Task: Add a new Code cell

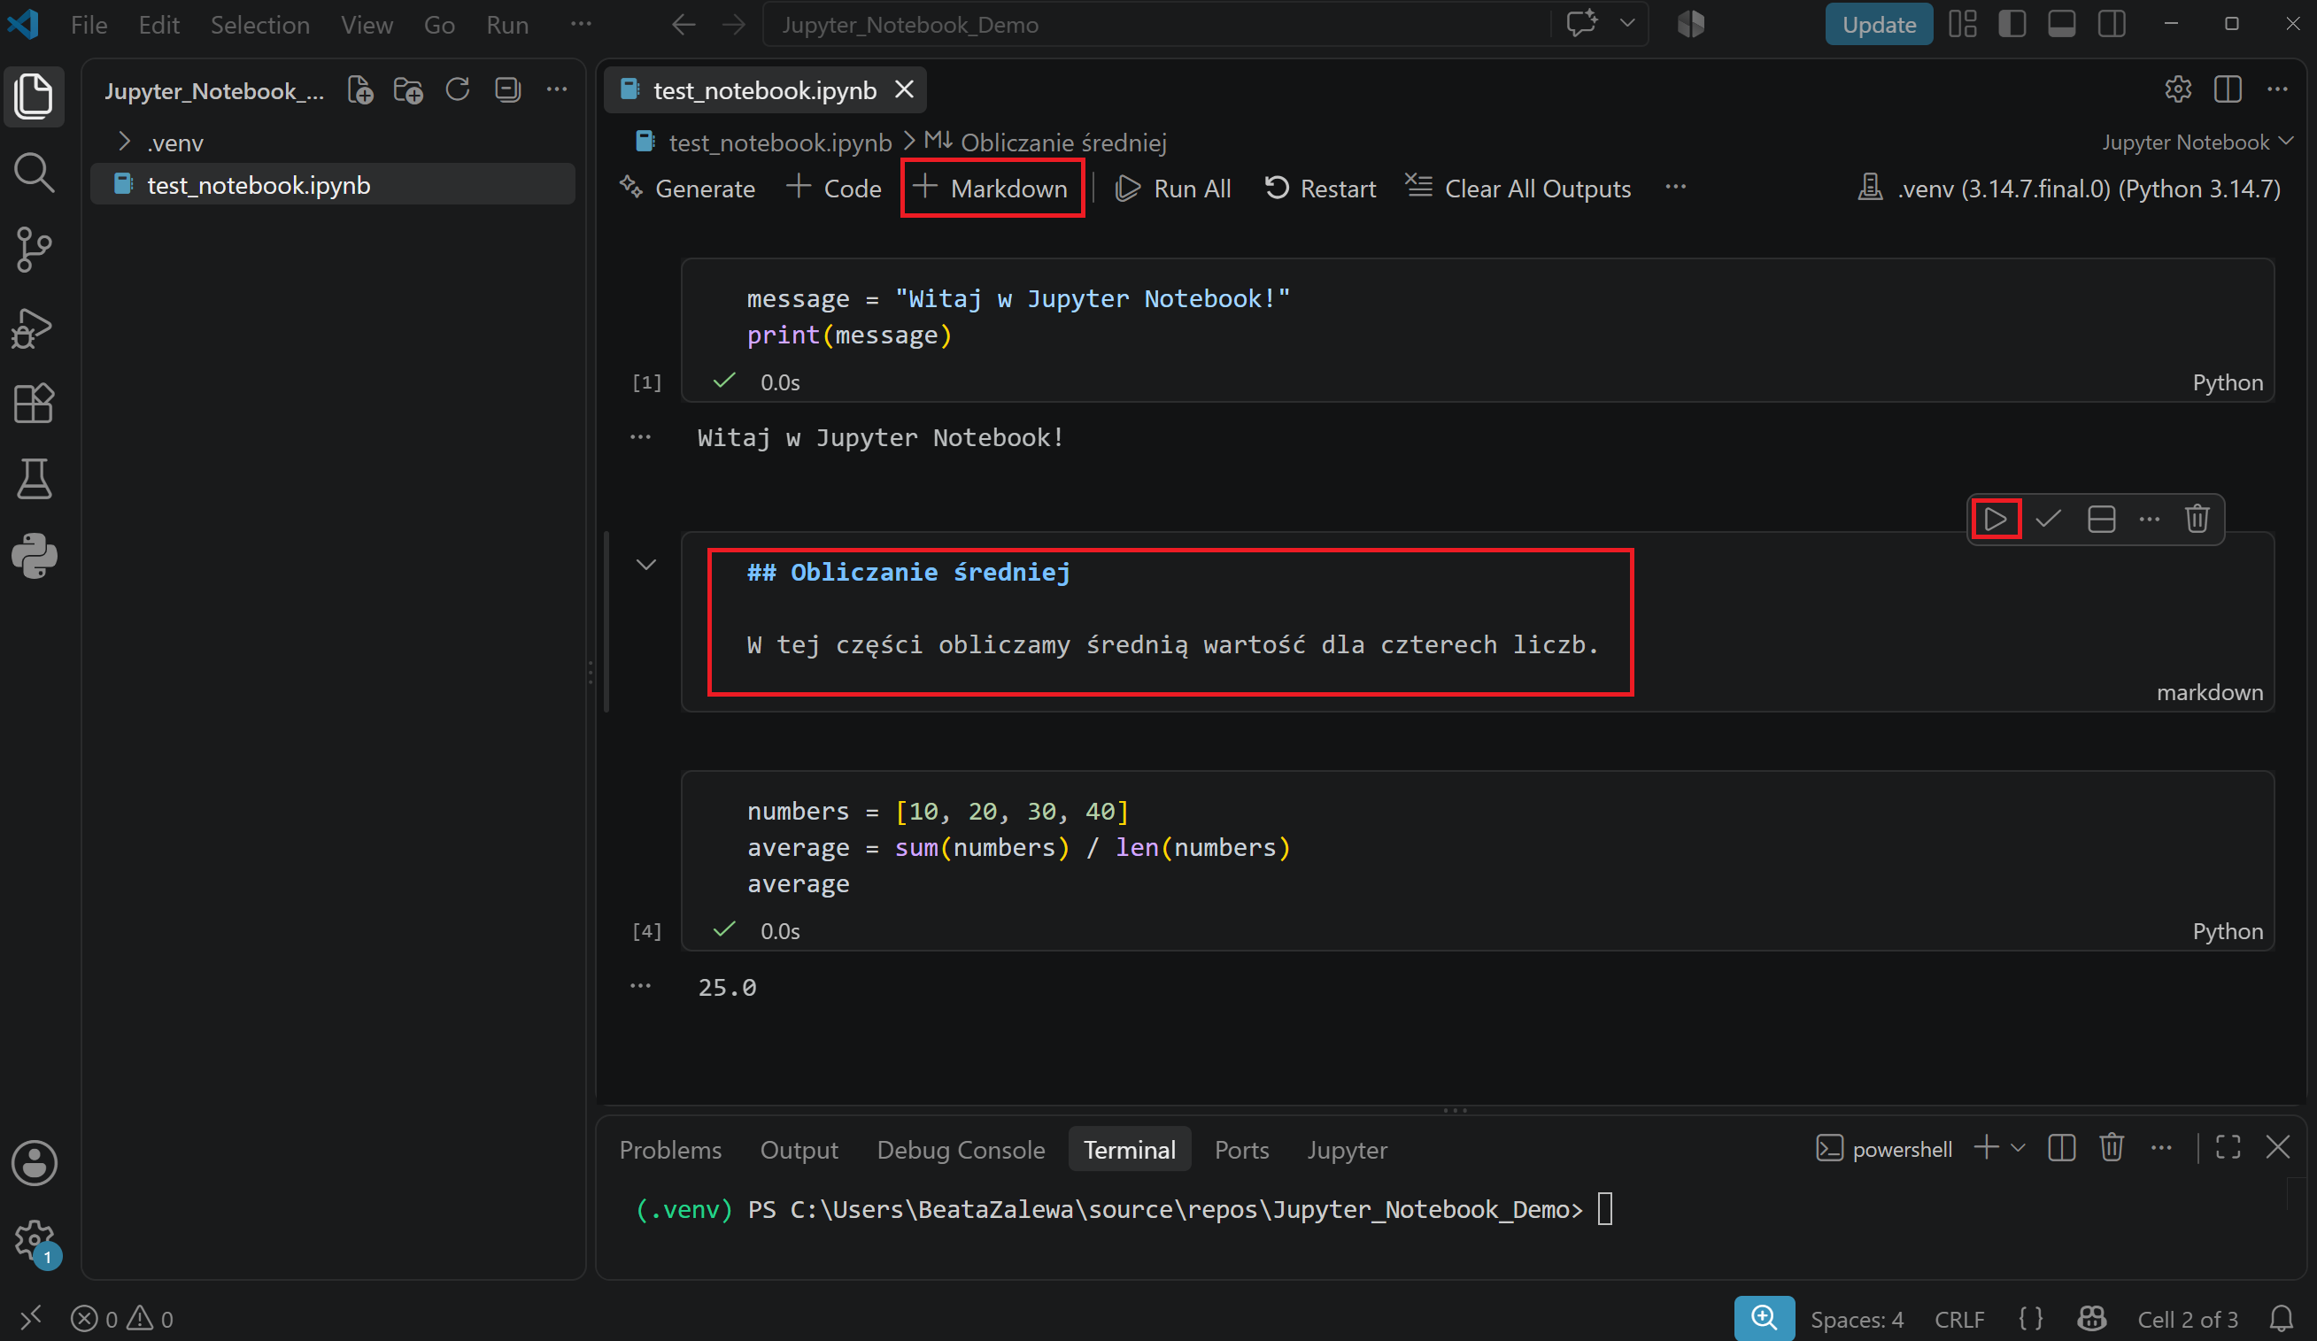Action: pos(834,189)
